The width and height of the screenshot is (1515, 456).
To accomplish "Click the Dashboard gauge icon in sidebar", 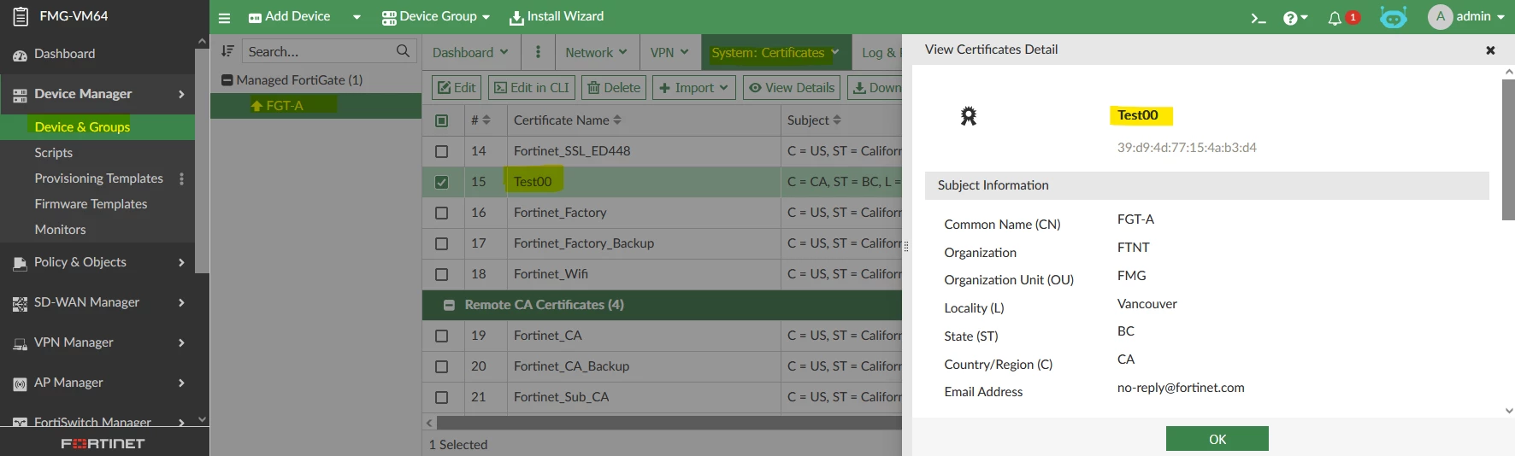I will coord(20,55).
